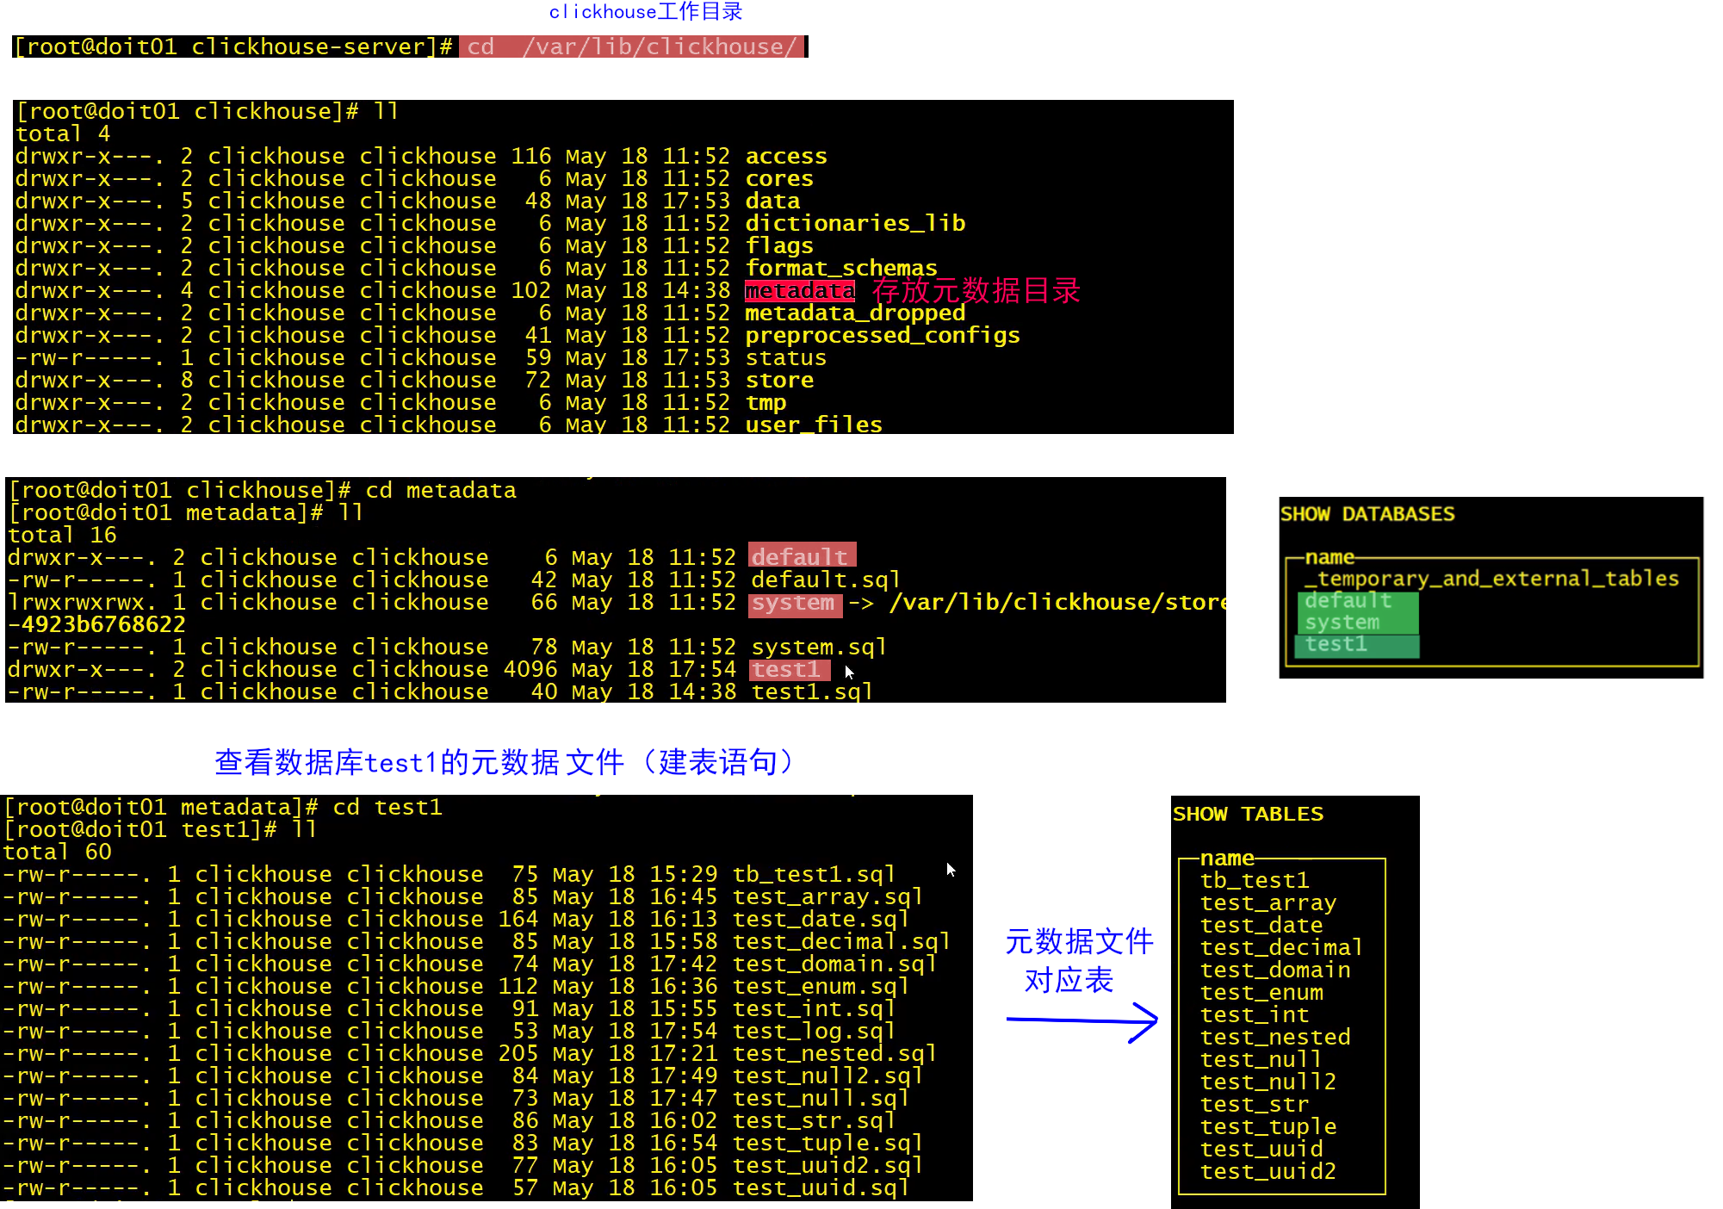This screenshot has height=1209, width=1723.
Task: Click the 'SHOW TABLES' title
Action: [x=1248, y=814]
